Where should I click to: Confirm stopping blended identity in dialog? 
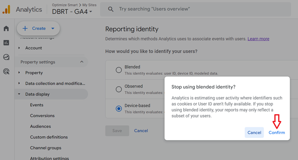point(277,132)
